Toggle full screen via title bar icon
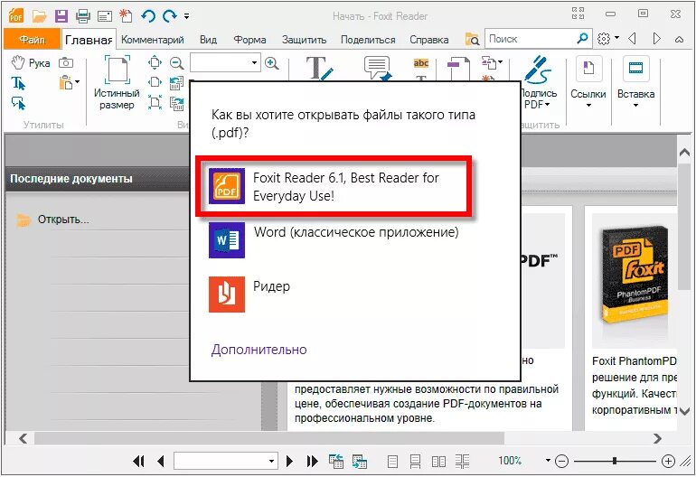The width and height of the screenshot is (696, 477). pos(578,14)
